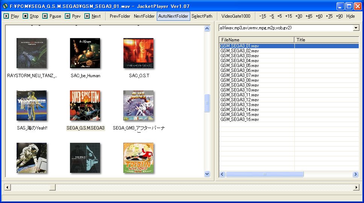Image resolution: width=364 pixels, height=203 pixels.
Task: Sort by the Title column header
Action: [x=327, y=40]
